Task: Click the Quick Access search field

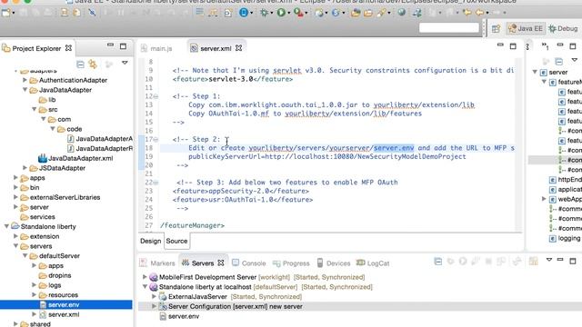Action: (449, 28)
